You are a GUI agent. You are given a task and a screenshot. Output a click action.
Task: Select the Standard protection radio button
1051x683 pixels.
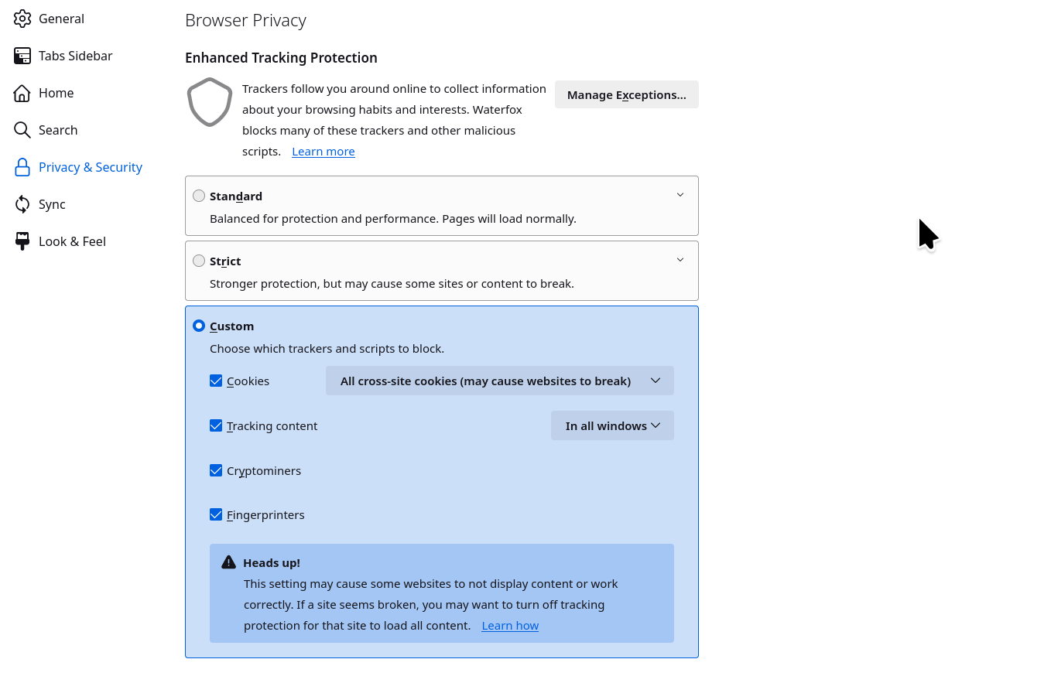pyautogui.click(x=199, y=196)
